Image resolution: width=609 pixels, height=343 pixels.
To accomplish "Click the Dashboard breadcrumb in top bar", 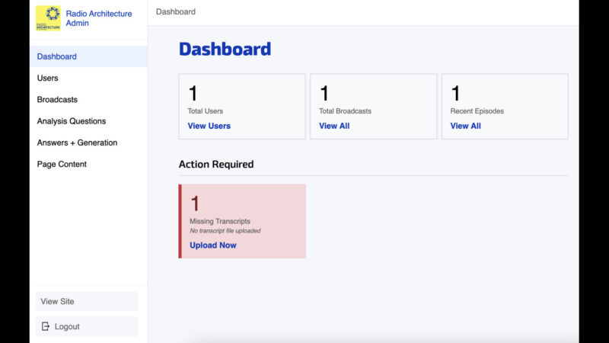I will 176,11.
